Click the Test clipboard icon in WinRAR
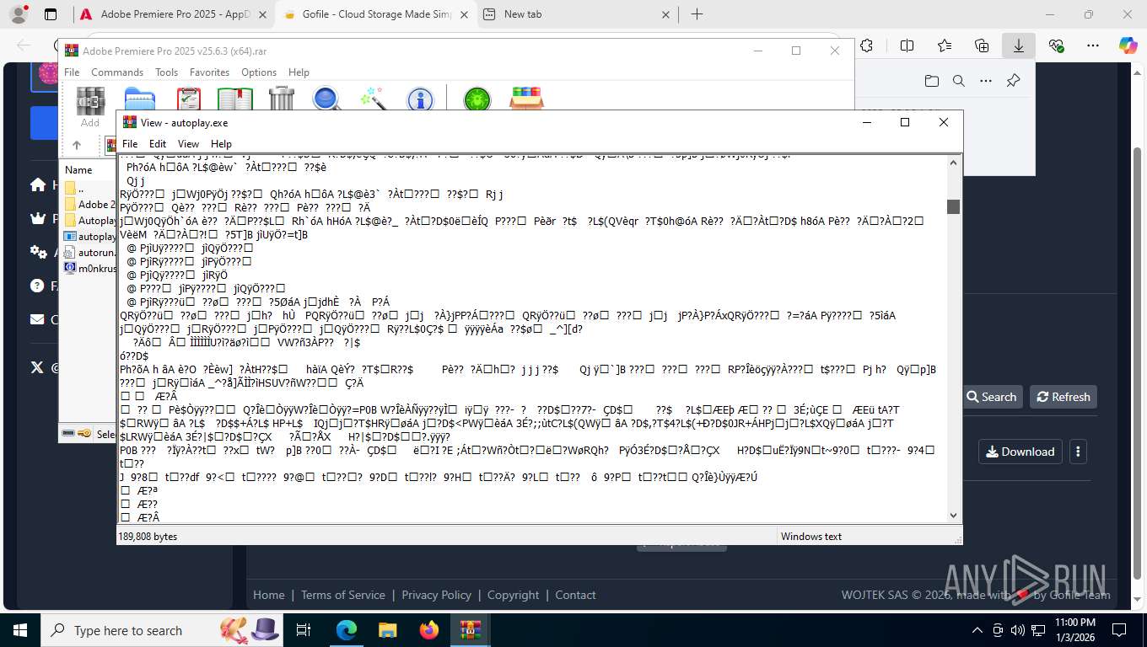 [189, 99]
